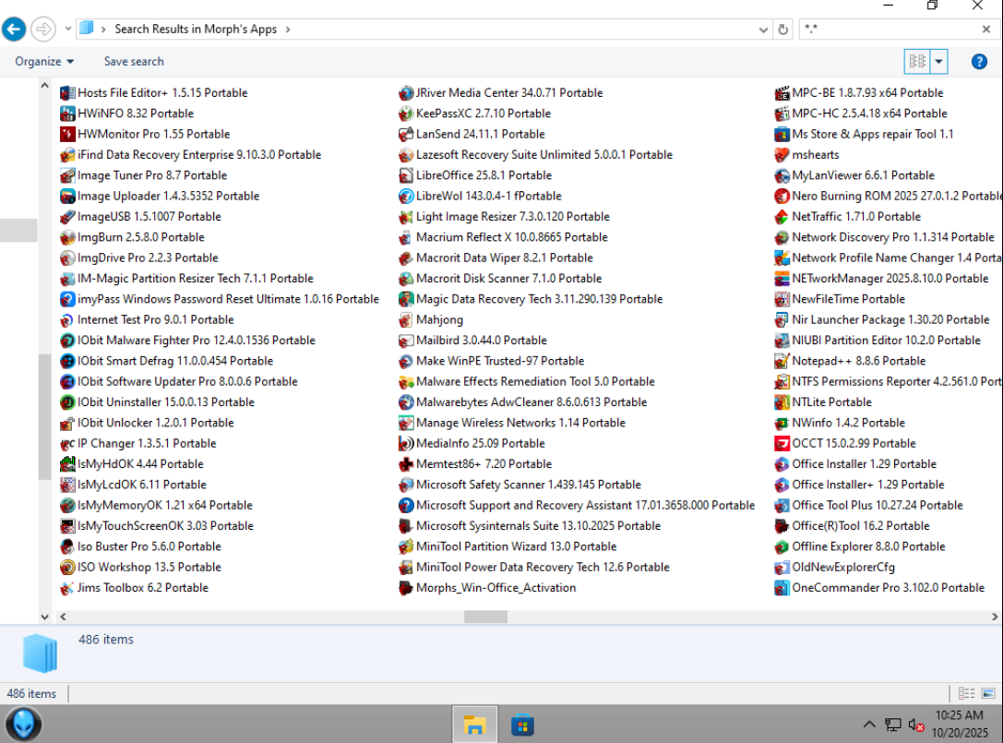Screen dimensions: 1003x743
Task: Click Save search
Action: click(x=134, y=62)
